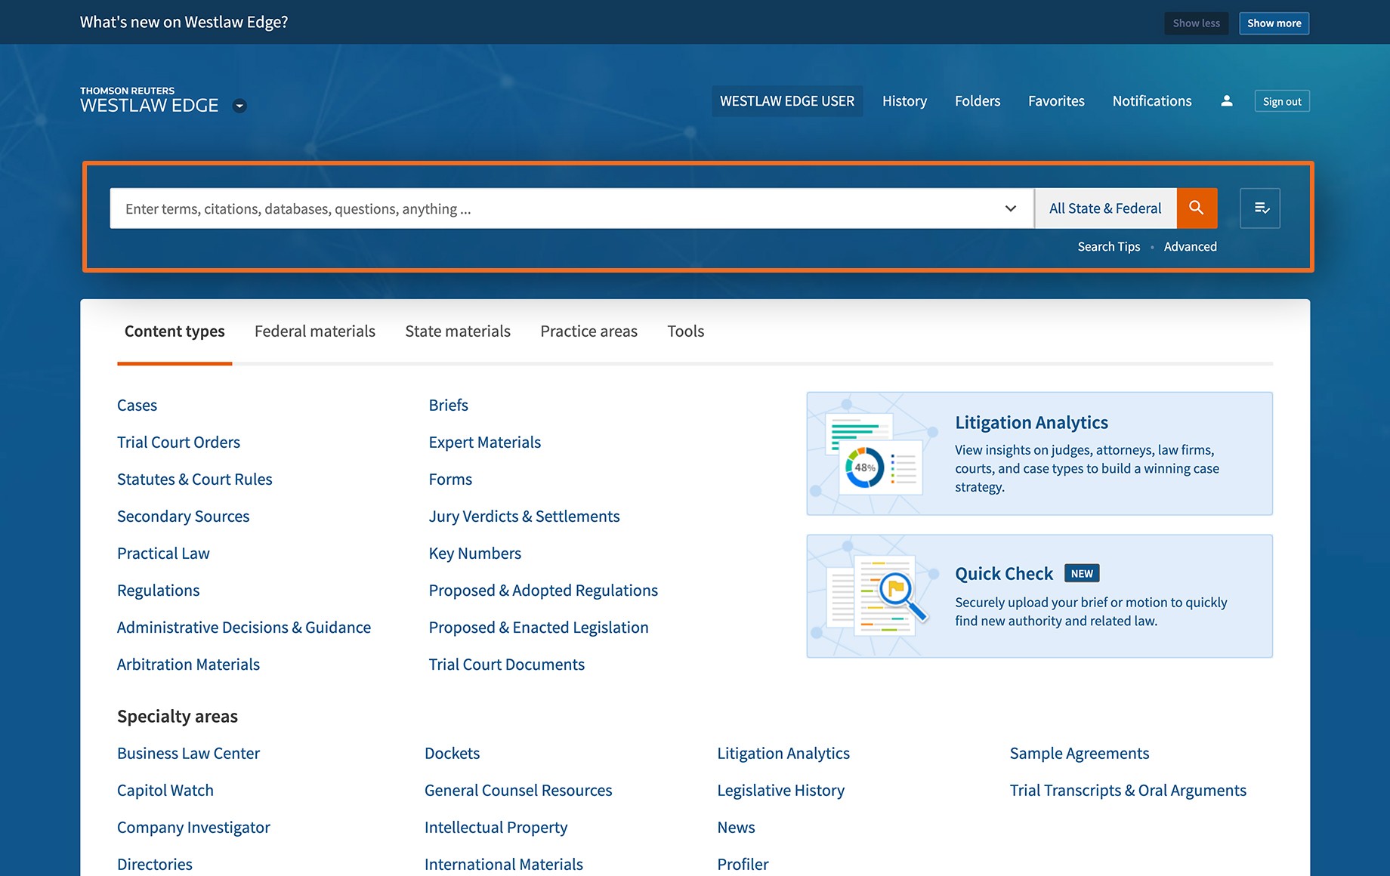This screenshot has width=1390, height=876.
Task: Click the search checklist icon beside search
Action: click(x=1260, y=208)
